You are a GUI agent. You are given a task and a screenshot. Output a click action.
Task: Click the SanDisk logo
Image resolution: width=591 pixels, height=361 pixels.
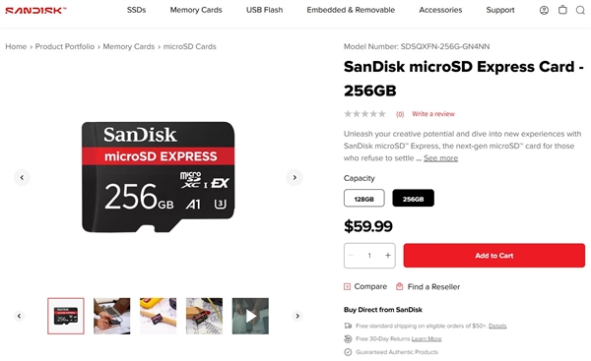point(35,11)
